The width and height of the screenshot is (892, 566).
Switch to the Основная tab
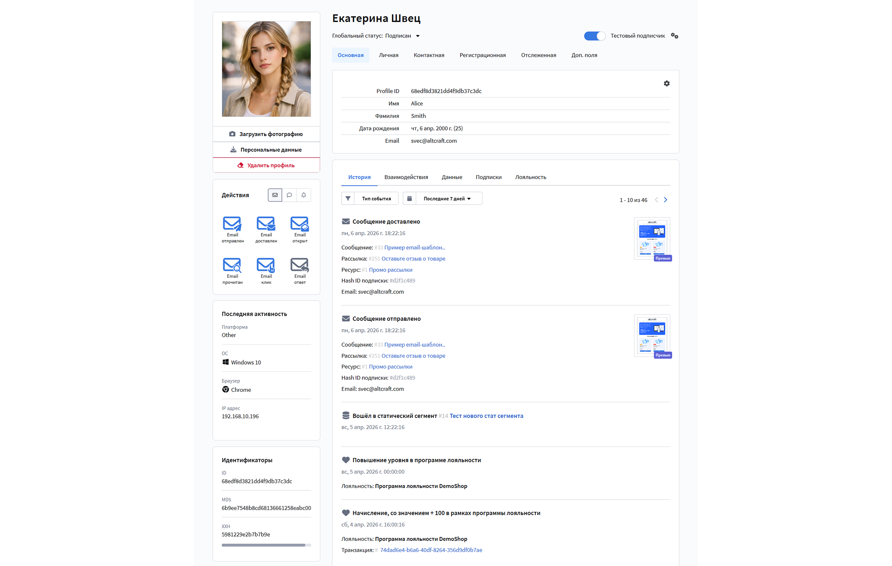(351, 55)
